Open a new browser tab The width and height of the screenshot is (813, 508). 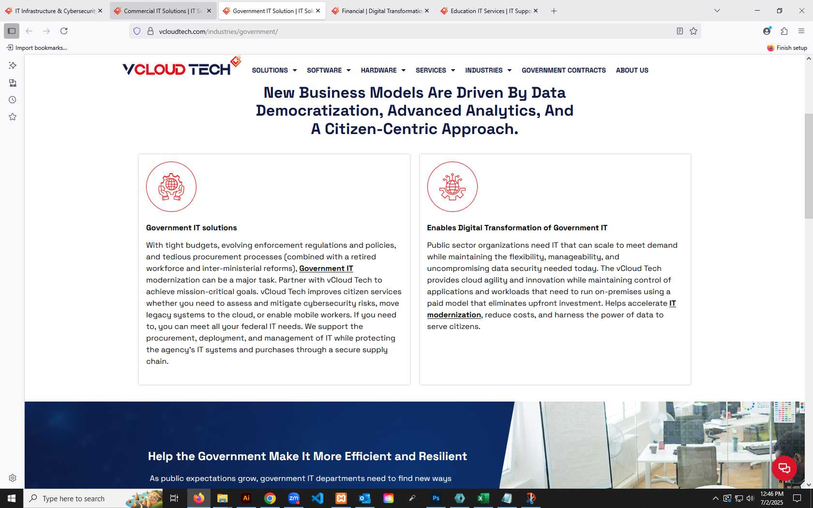(554, 11)
